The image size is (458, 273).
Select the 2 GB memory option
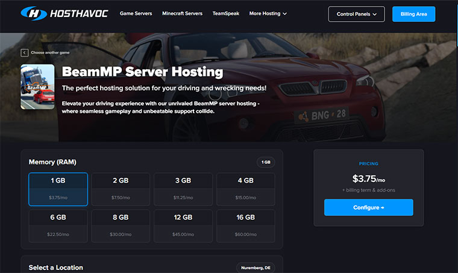pyautogui.click(x=121, y=189)
